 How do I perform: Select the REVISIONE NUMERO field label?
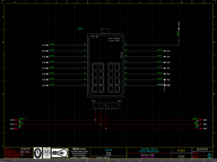[x=12, y=154]
